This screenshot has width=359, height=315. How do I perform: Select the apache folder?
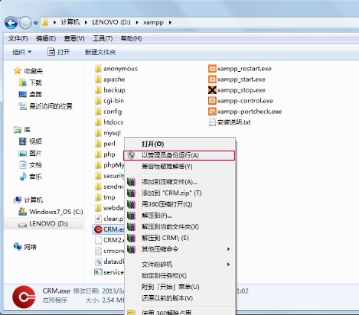pyautogui.click(x=109, y=80)
